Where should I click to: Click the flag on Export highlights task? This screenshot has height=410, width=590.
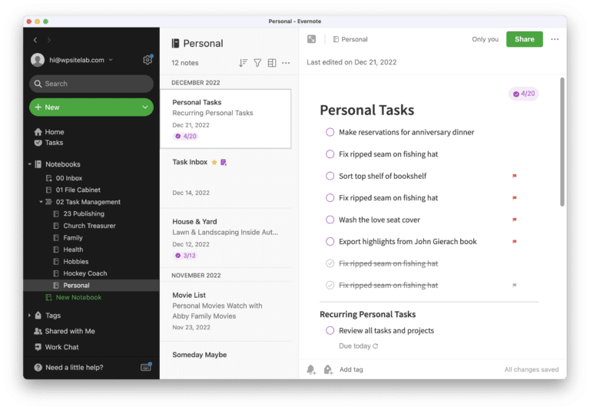click(x=515, y=242)
